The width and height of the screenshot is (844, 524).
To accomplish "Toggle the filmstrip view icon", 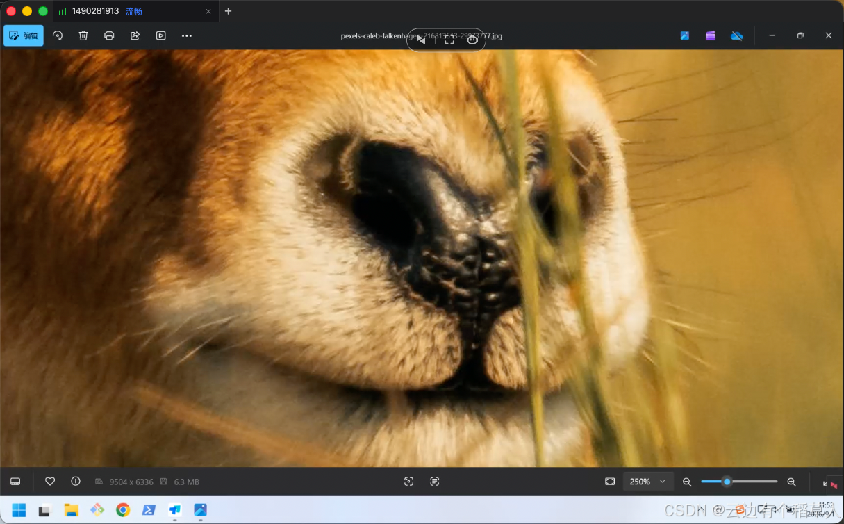I will click(15, 482).
